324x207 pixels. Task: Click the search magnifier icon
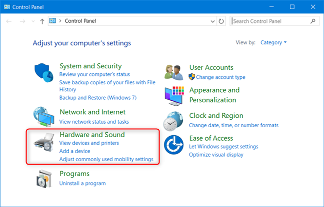coord(313,21)
